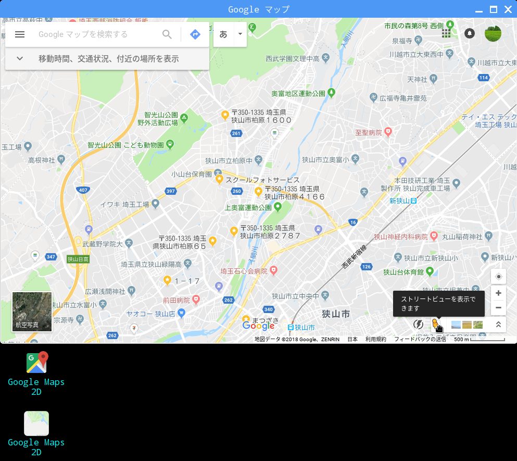Click the 至聖病院 red hospital marker

click(x=388, y=132)
